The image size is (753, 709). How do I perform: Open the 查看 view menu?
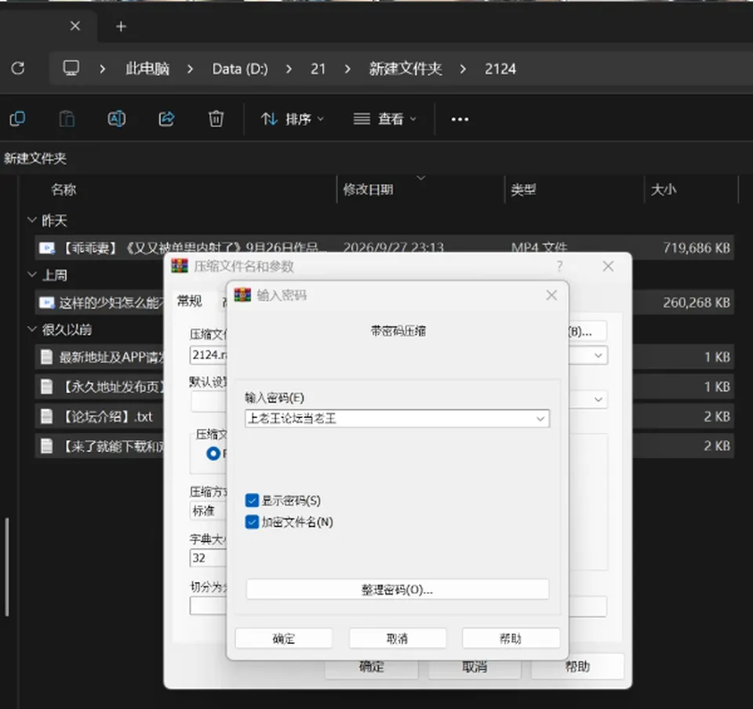(384, 118)
